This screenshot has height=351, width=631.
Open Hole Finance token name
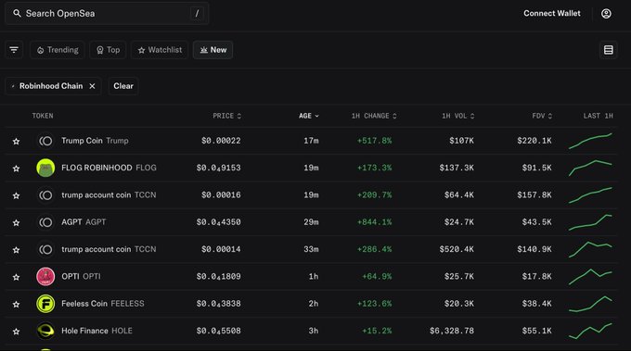point(84,331)
